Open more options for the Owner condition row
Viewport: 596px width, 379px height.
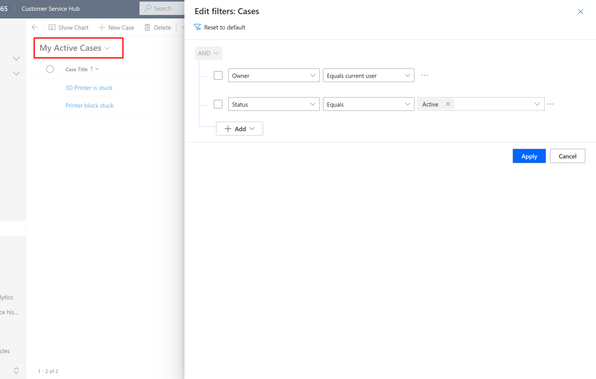[x=424, y=75]
